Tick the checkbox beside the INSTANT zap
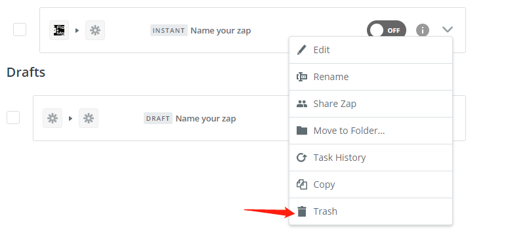Screen dimensions: 529x237 pos(20,30)
